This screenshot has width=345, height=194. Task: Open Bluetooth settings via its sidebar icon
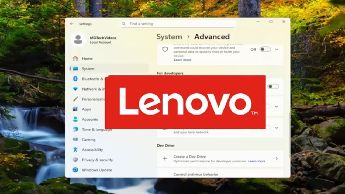click(75, 79)
